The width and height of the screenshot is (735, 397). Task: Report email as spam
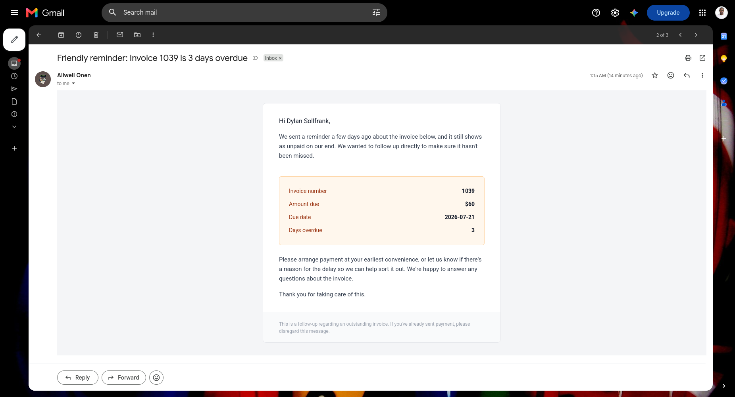pyautogui.click(x=79, y=35)
